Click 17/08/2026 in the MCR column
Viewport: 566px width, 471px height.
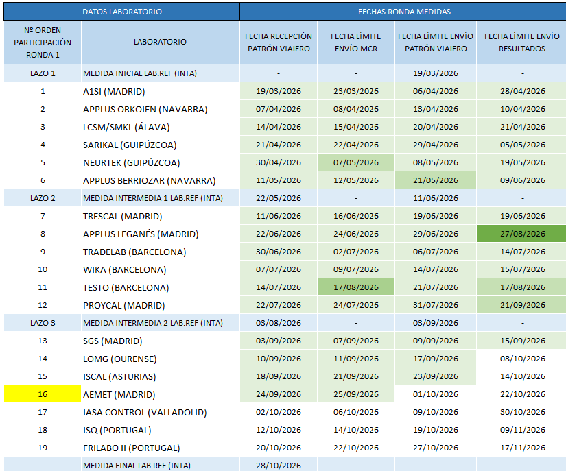tap(356, 287)
